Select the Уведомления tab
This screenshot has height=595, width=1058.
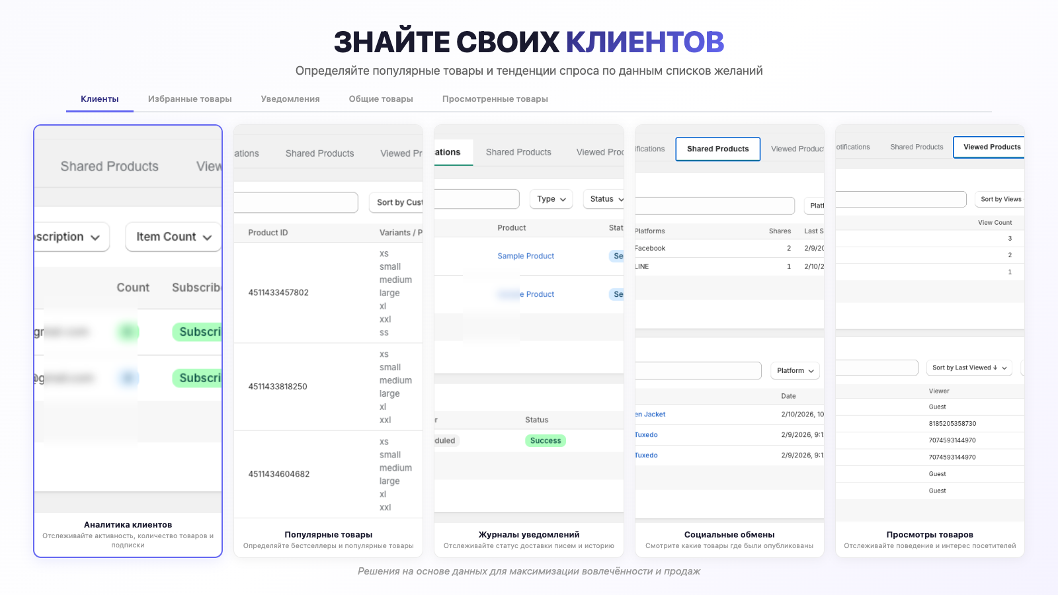(290, 99)
